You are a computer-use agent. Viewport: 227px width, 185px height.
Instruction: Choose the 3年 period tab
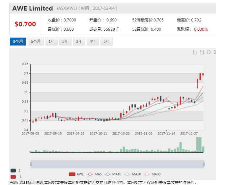click(79, 42)
